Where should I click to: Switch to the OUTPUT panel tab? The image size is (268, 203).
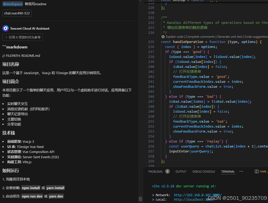(181, 172)
